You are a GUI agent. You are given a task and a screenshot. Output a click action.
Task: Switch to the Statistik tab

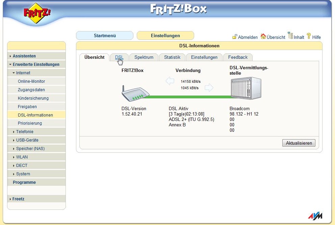172,57
